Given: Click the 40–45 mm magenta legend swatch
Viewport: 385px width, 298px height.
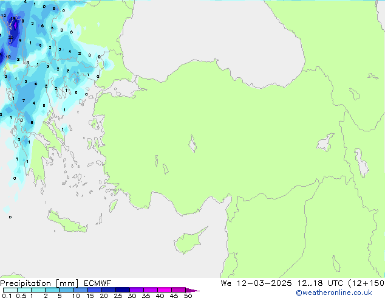Looking at the screenshot, I should (x=165, y=290).
